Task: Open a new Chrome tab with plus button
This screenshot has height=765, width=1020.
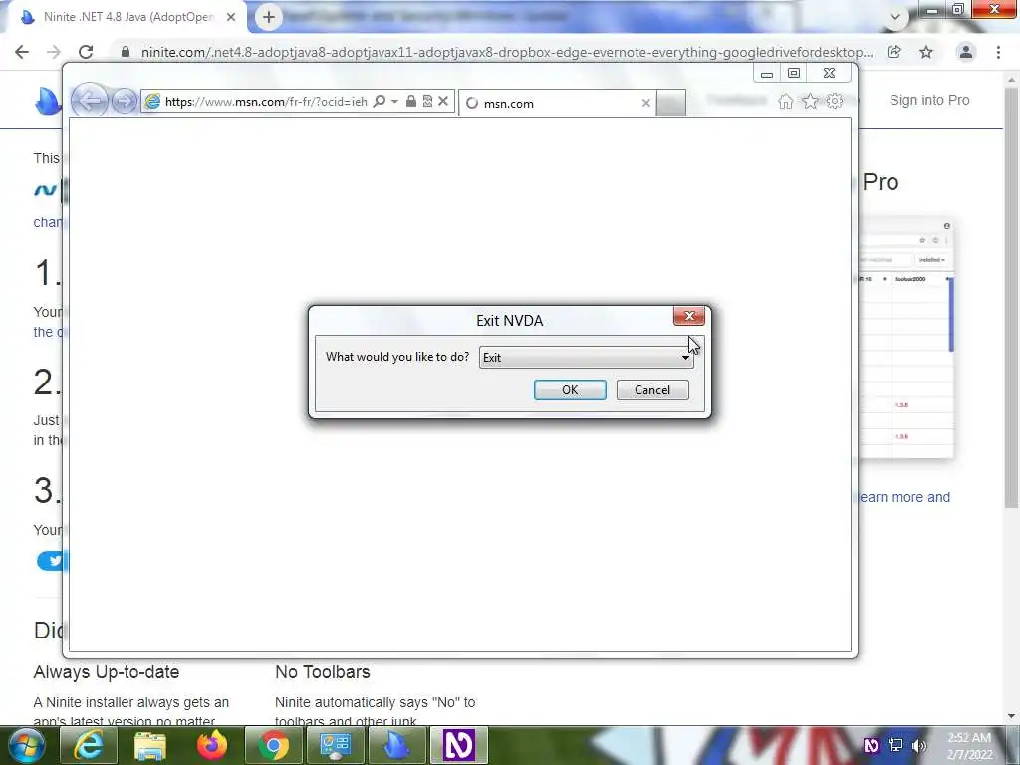Action: click(x=269, y=17)
